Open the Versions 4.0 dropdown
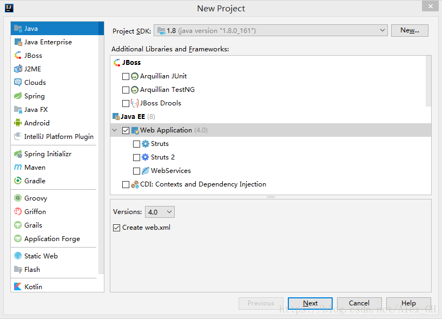442x320 pixels. click(x=160, y=212)
